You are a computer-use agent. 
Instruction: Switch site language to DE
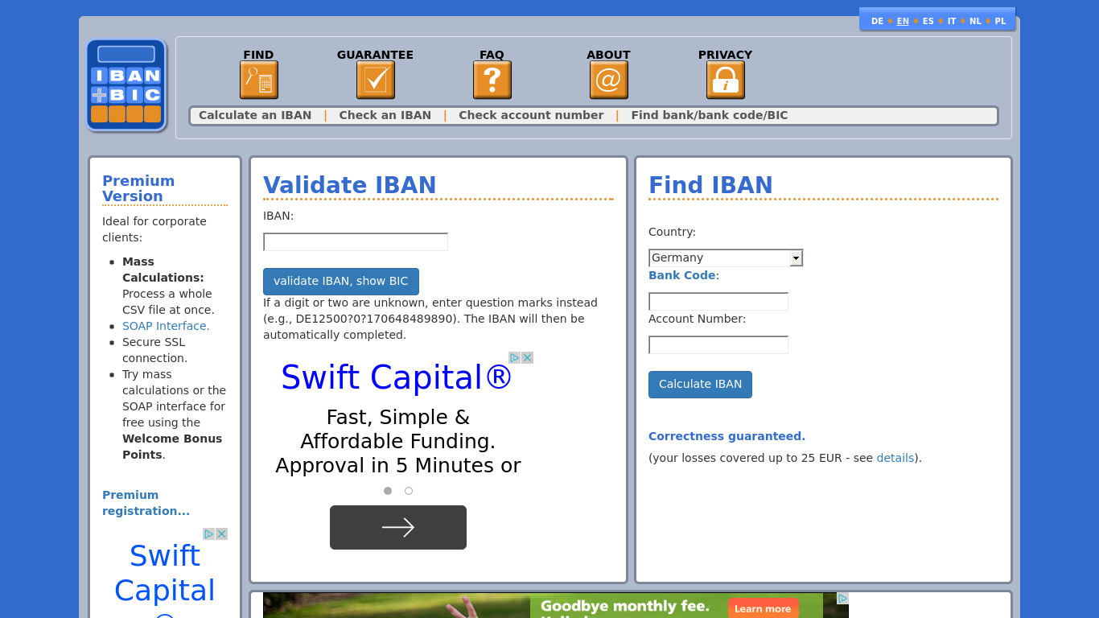(x=877, y=21)
